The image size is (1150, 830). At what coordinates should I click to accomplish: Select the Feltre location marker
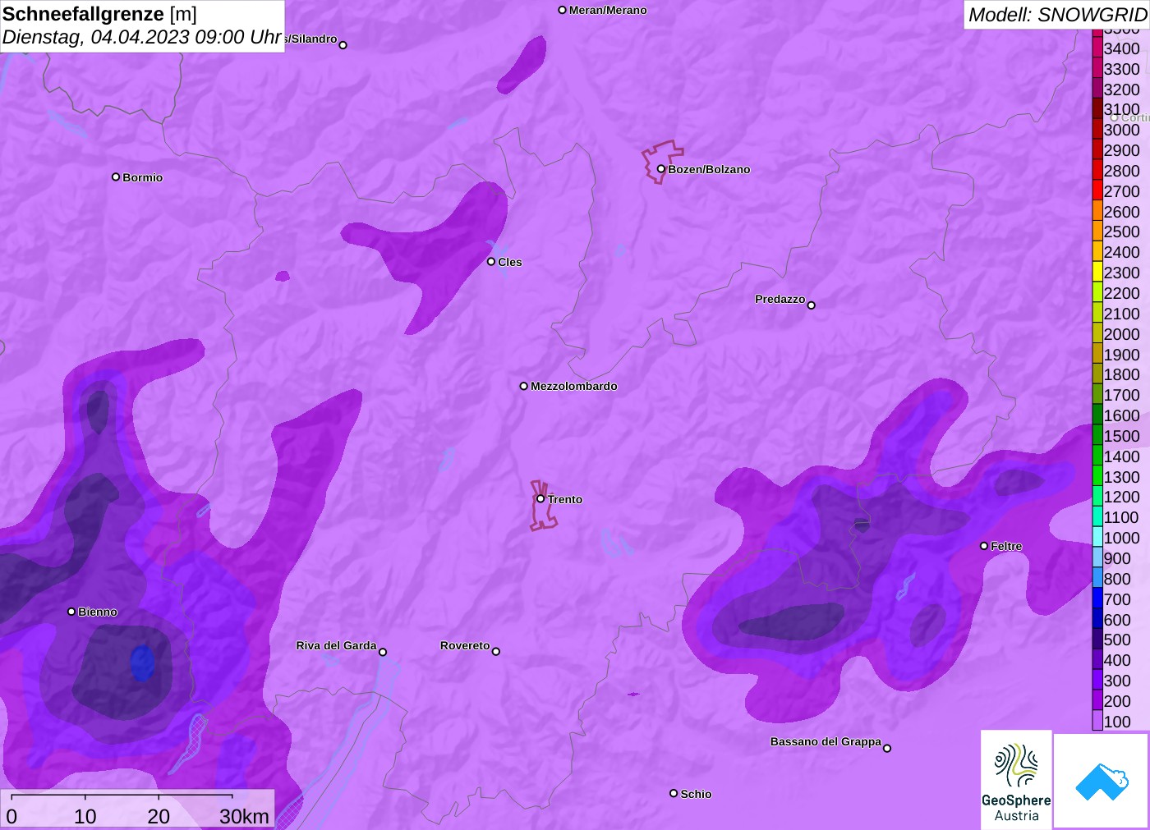click(984, 546)
